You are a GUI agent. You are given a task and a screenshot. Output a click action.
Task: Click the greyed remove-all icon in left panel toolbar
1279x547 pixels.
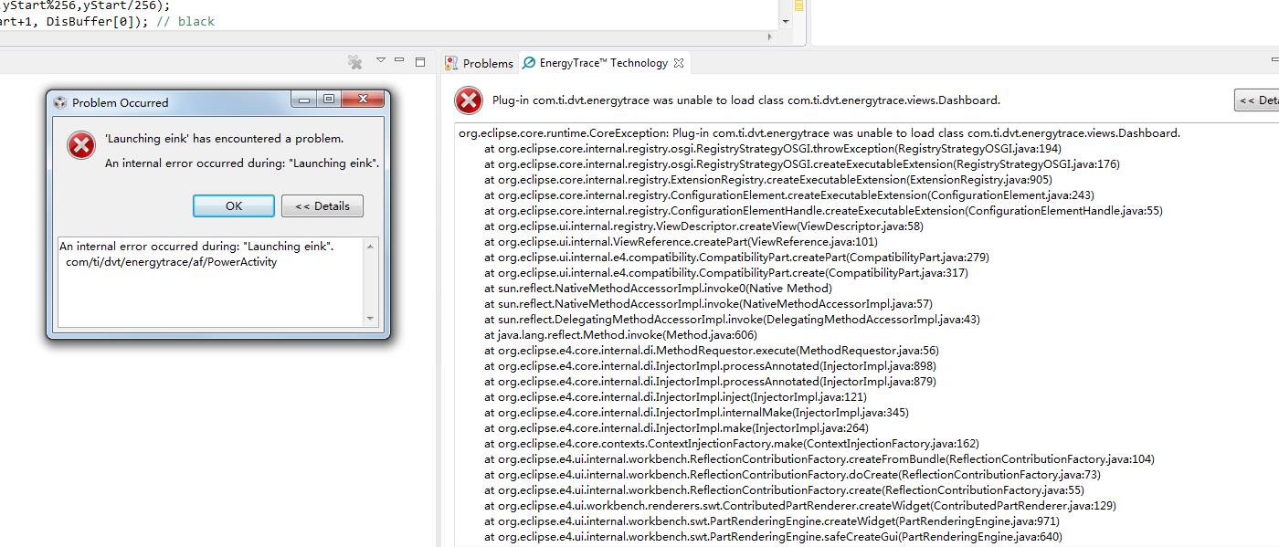coord(355,62)
